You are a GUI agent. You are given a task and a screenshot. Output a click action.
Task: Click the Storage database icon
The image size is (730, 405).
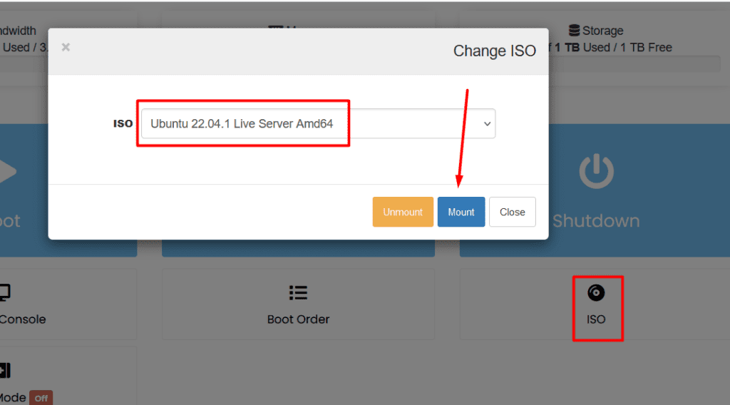click(x=574, y=31)
